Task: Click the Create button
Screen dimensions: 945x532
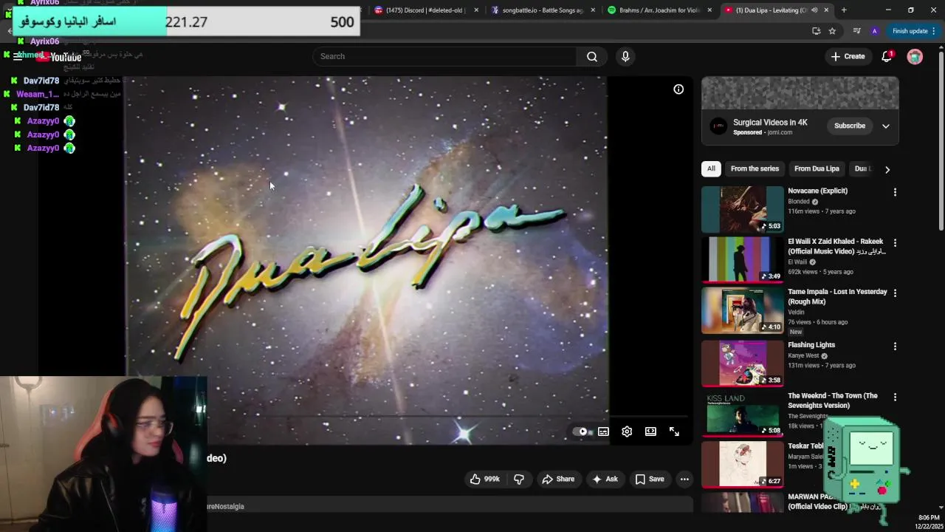Action: pyautogui.click(x=848, y=56)
